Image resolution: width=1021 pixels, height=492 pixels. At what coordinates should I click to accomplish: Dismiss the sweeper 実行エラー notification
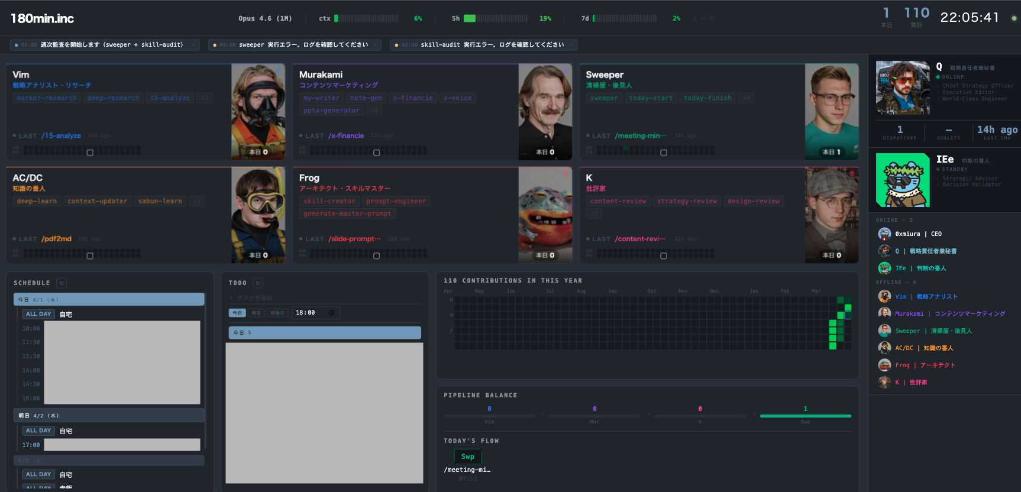tap(375, 45)
